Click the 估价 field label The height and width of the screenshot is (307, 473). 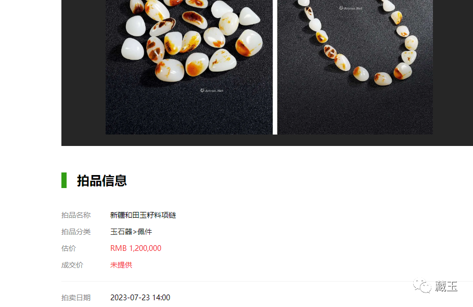click(69, 248)
